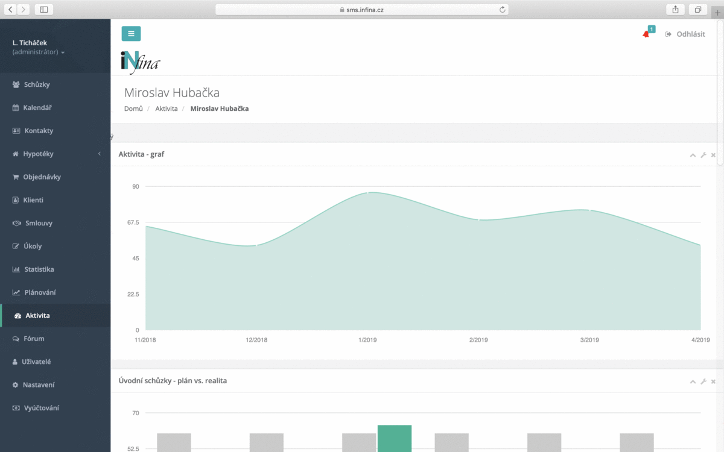724x452 pixels.
Task: Toggle the Safari sidebar button
Action: tap(44, 10)
